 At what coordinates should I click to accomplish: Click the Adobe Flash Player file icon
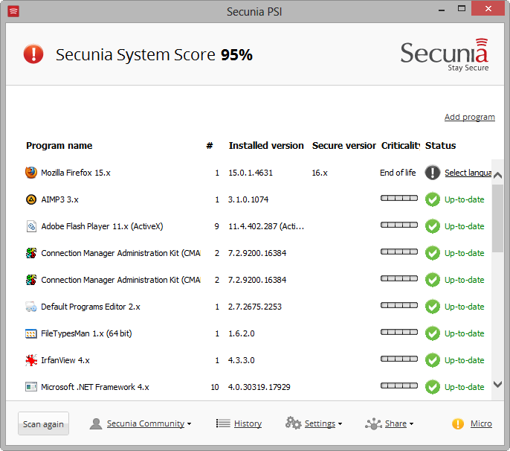click(31, 226)
